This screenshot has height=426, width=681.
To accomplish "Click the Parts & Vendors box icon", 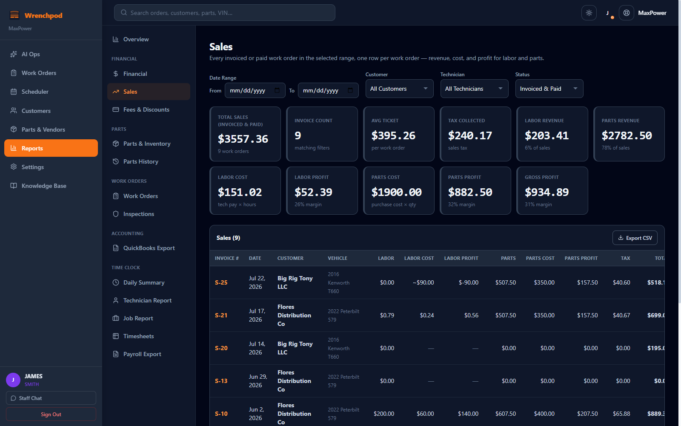I will tap(14, 130).
